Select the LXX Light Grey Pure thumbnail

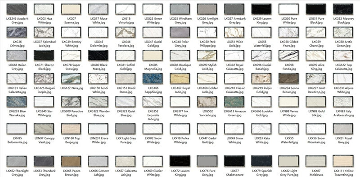(x=126, y=129)
